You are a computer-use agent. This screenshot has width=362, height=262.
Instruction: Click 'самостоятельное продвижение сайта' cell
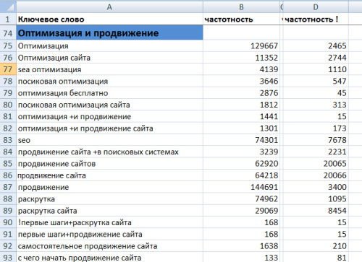pyautogui.click(x=109, y=246)
